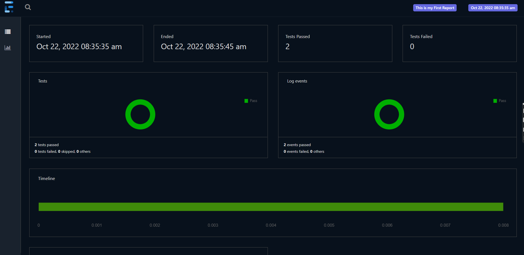
Task: Click the "0.003" timeline axis label
Action: click(213, 225)
